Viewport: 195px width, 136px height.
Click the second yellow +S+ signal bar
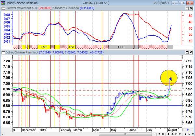(72, 47)
